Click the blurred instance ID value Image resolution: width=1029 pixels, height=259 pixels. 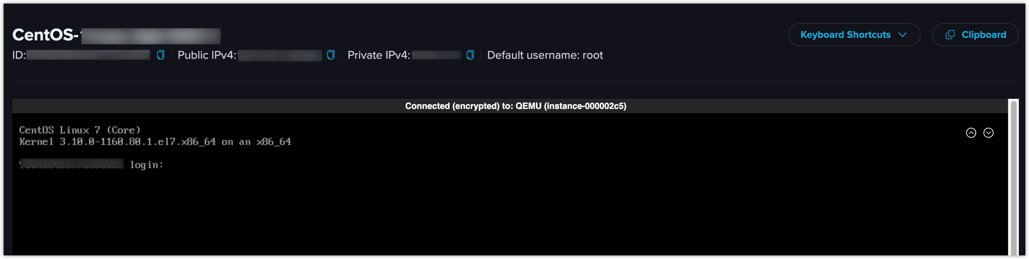coord(88,55)
